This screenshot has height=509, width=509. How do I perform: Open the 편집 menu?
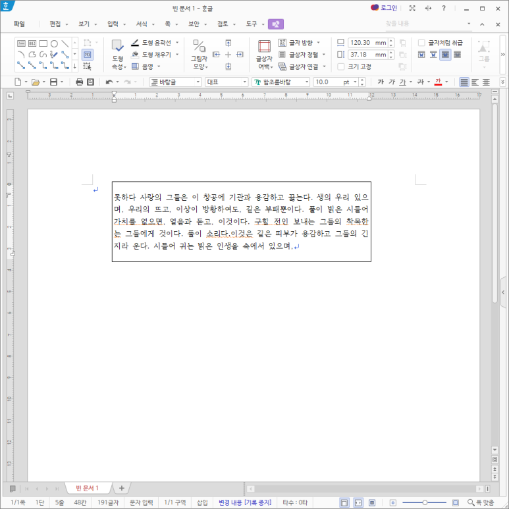[x=59, y=24]
